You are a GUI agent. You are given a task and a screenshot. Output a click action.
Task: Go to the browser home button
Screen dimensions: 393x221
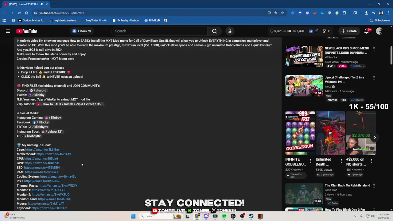coord(26,13)
